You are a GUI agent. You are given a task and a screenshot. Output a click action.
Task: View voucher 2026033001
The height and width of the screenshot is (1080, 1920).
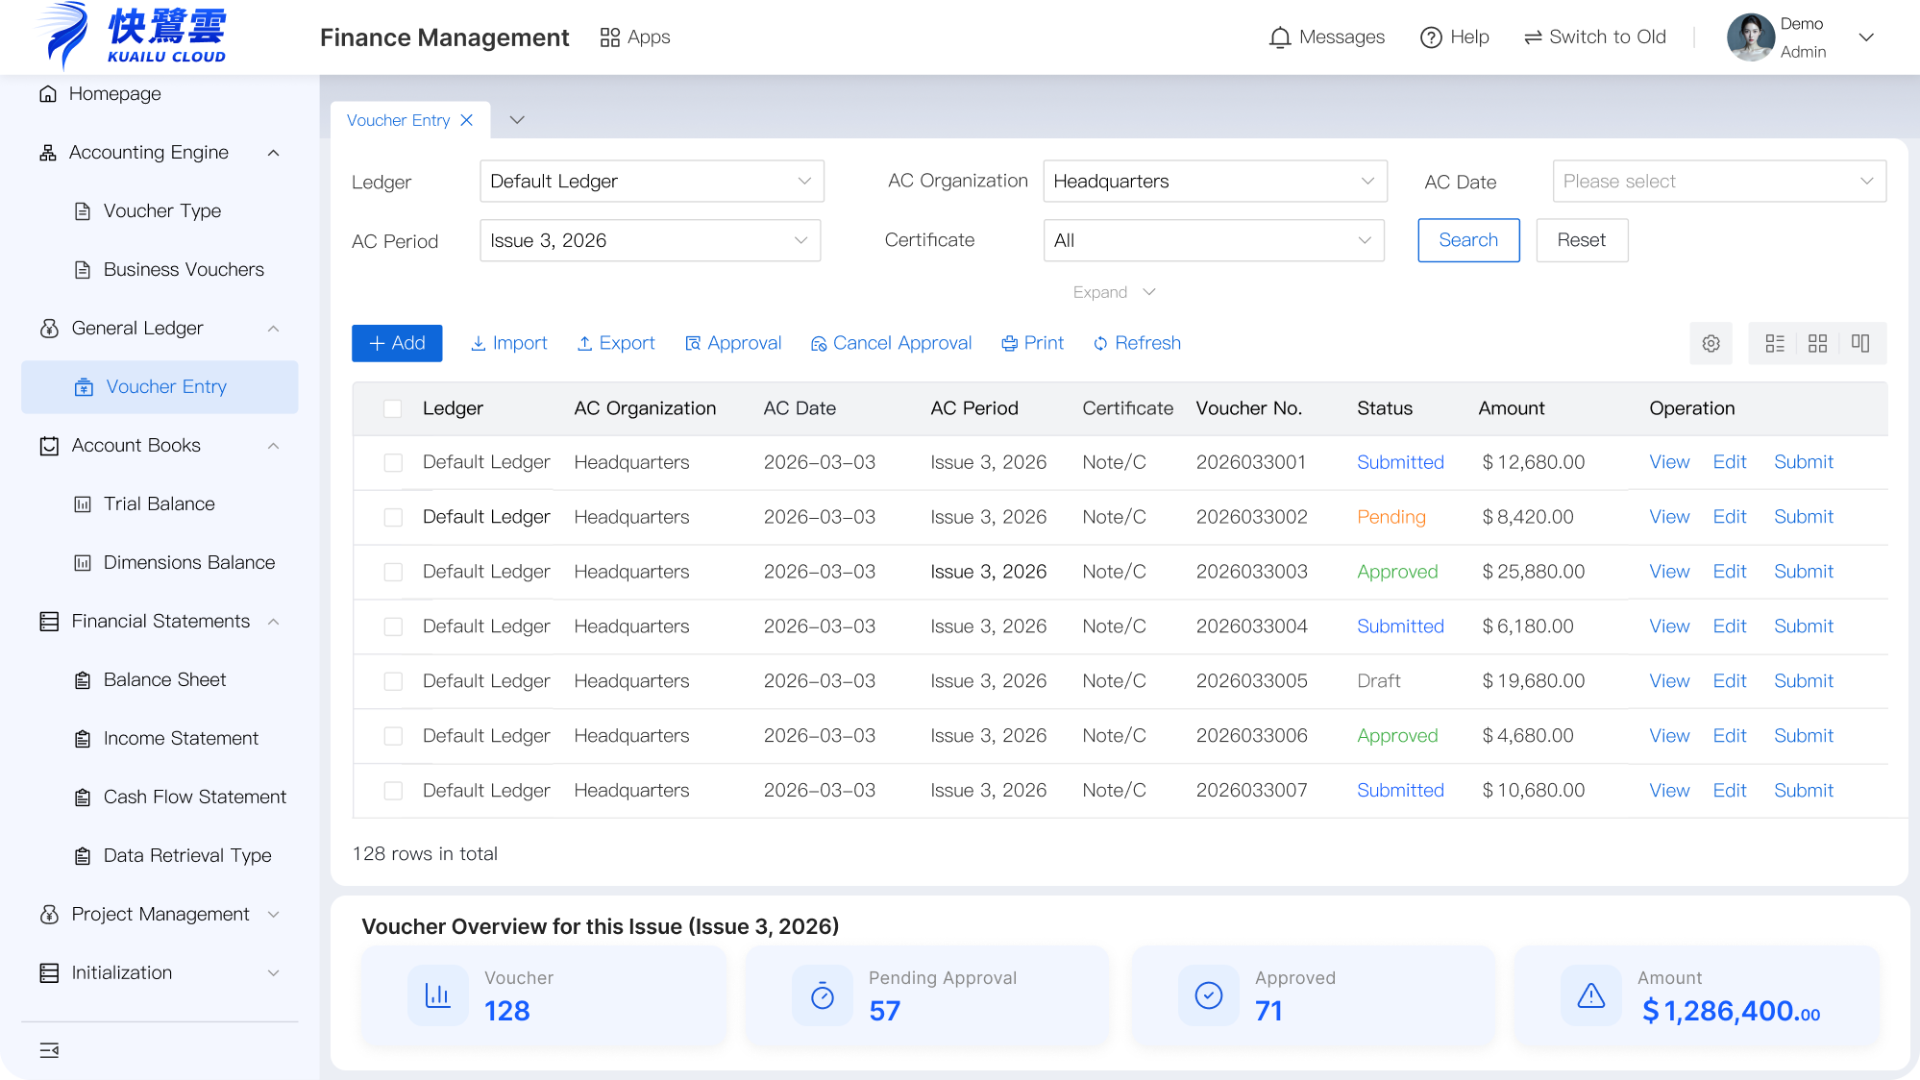point(1669,462)
